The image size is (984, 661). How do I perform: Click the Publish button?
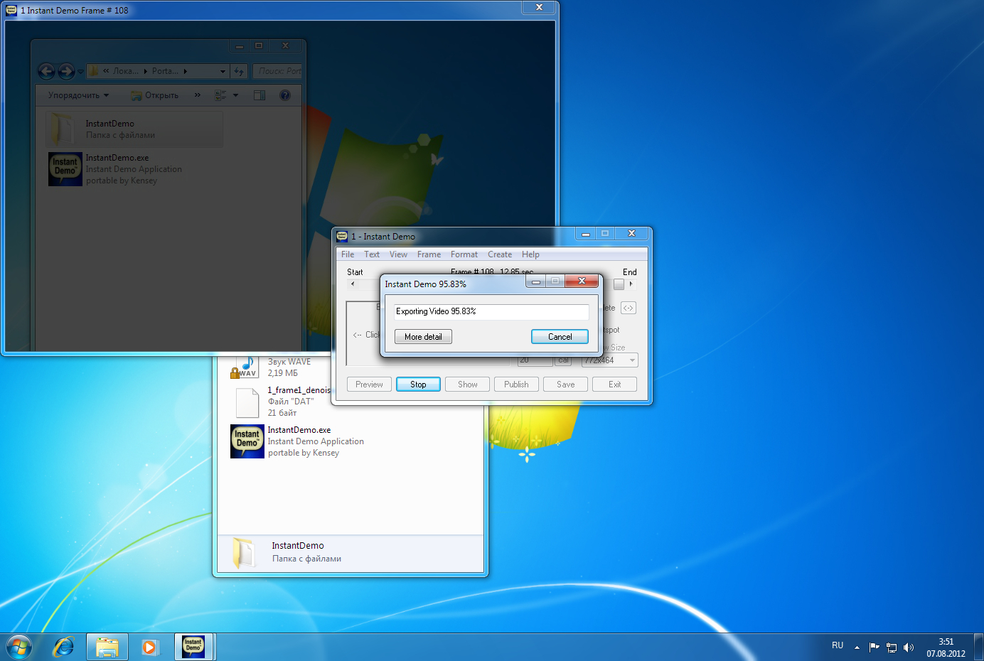click(x=516, y=385)
